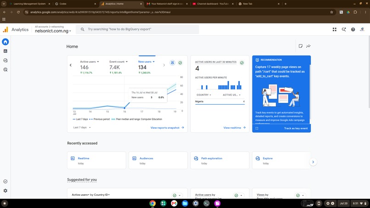370x208 pixels.
Task: Open the Jul 20 calendar date on shelf
Action: pos(343,203)
